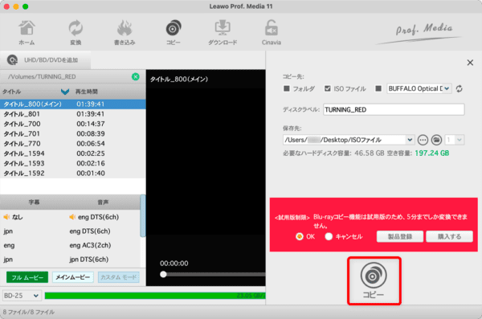Screen dimensions: 482x319
Task: Select タイトル_801 row
Action: click(x=73, y=114)
